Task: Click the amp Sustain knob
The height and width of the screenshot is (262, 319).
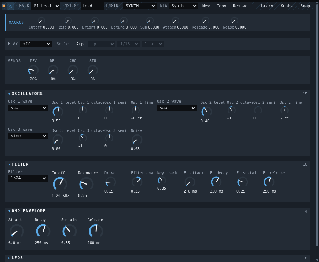Action: click(69, 231)
